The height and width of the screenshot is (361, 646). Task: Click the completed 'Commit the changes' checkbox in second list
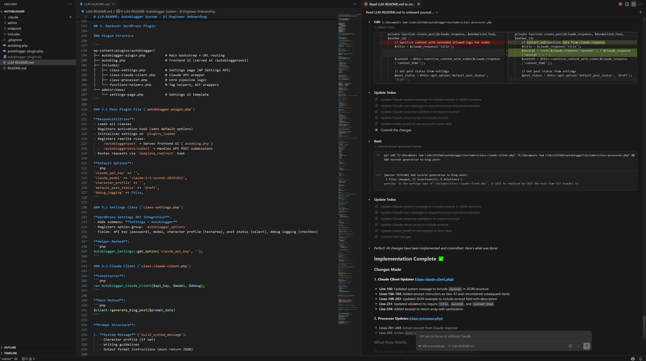point(376,237)
